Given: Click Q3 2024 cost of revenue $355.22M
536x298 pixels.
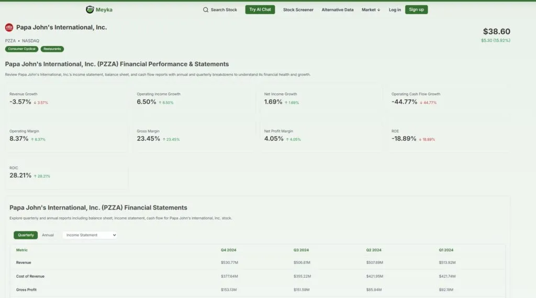Looking at the screenshot, I should coord(302,277).
